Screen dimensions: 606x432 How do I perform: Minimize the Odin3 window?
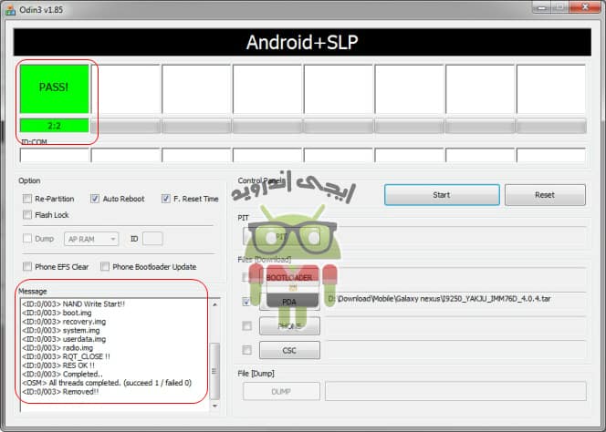coord(541,7)
